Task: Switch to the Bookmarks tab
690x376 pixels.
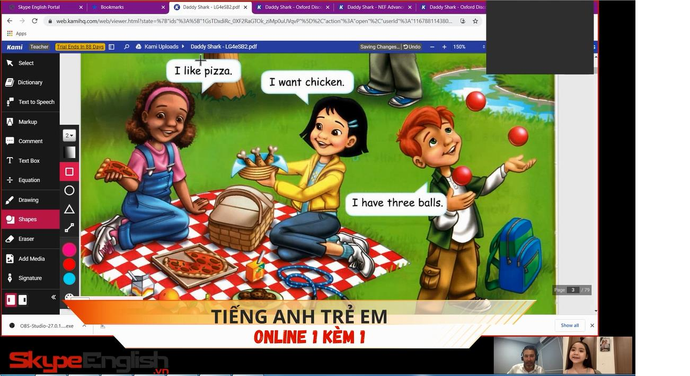Action: point(127,7)
